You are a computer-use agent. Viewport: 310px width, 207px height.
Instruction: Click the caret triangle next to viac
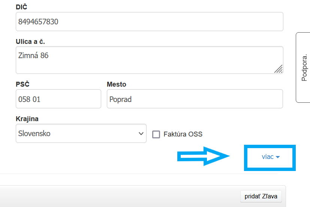pos(278,157)
